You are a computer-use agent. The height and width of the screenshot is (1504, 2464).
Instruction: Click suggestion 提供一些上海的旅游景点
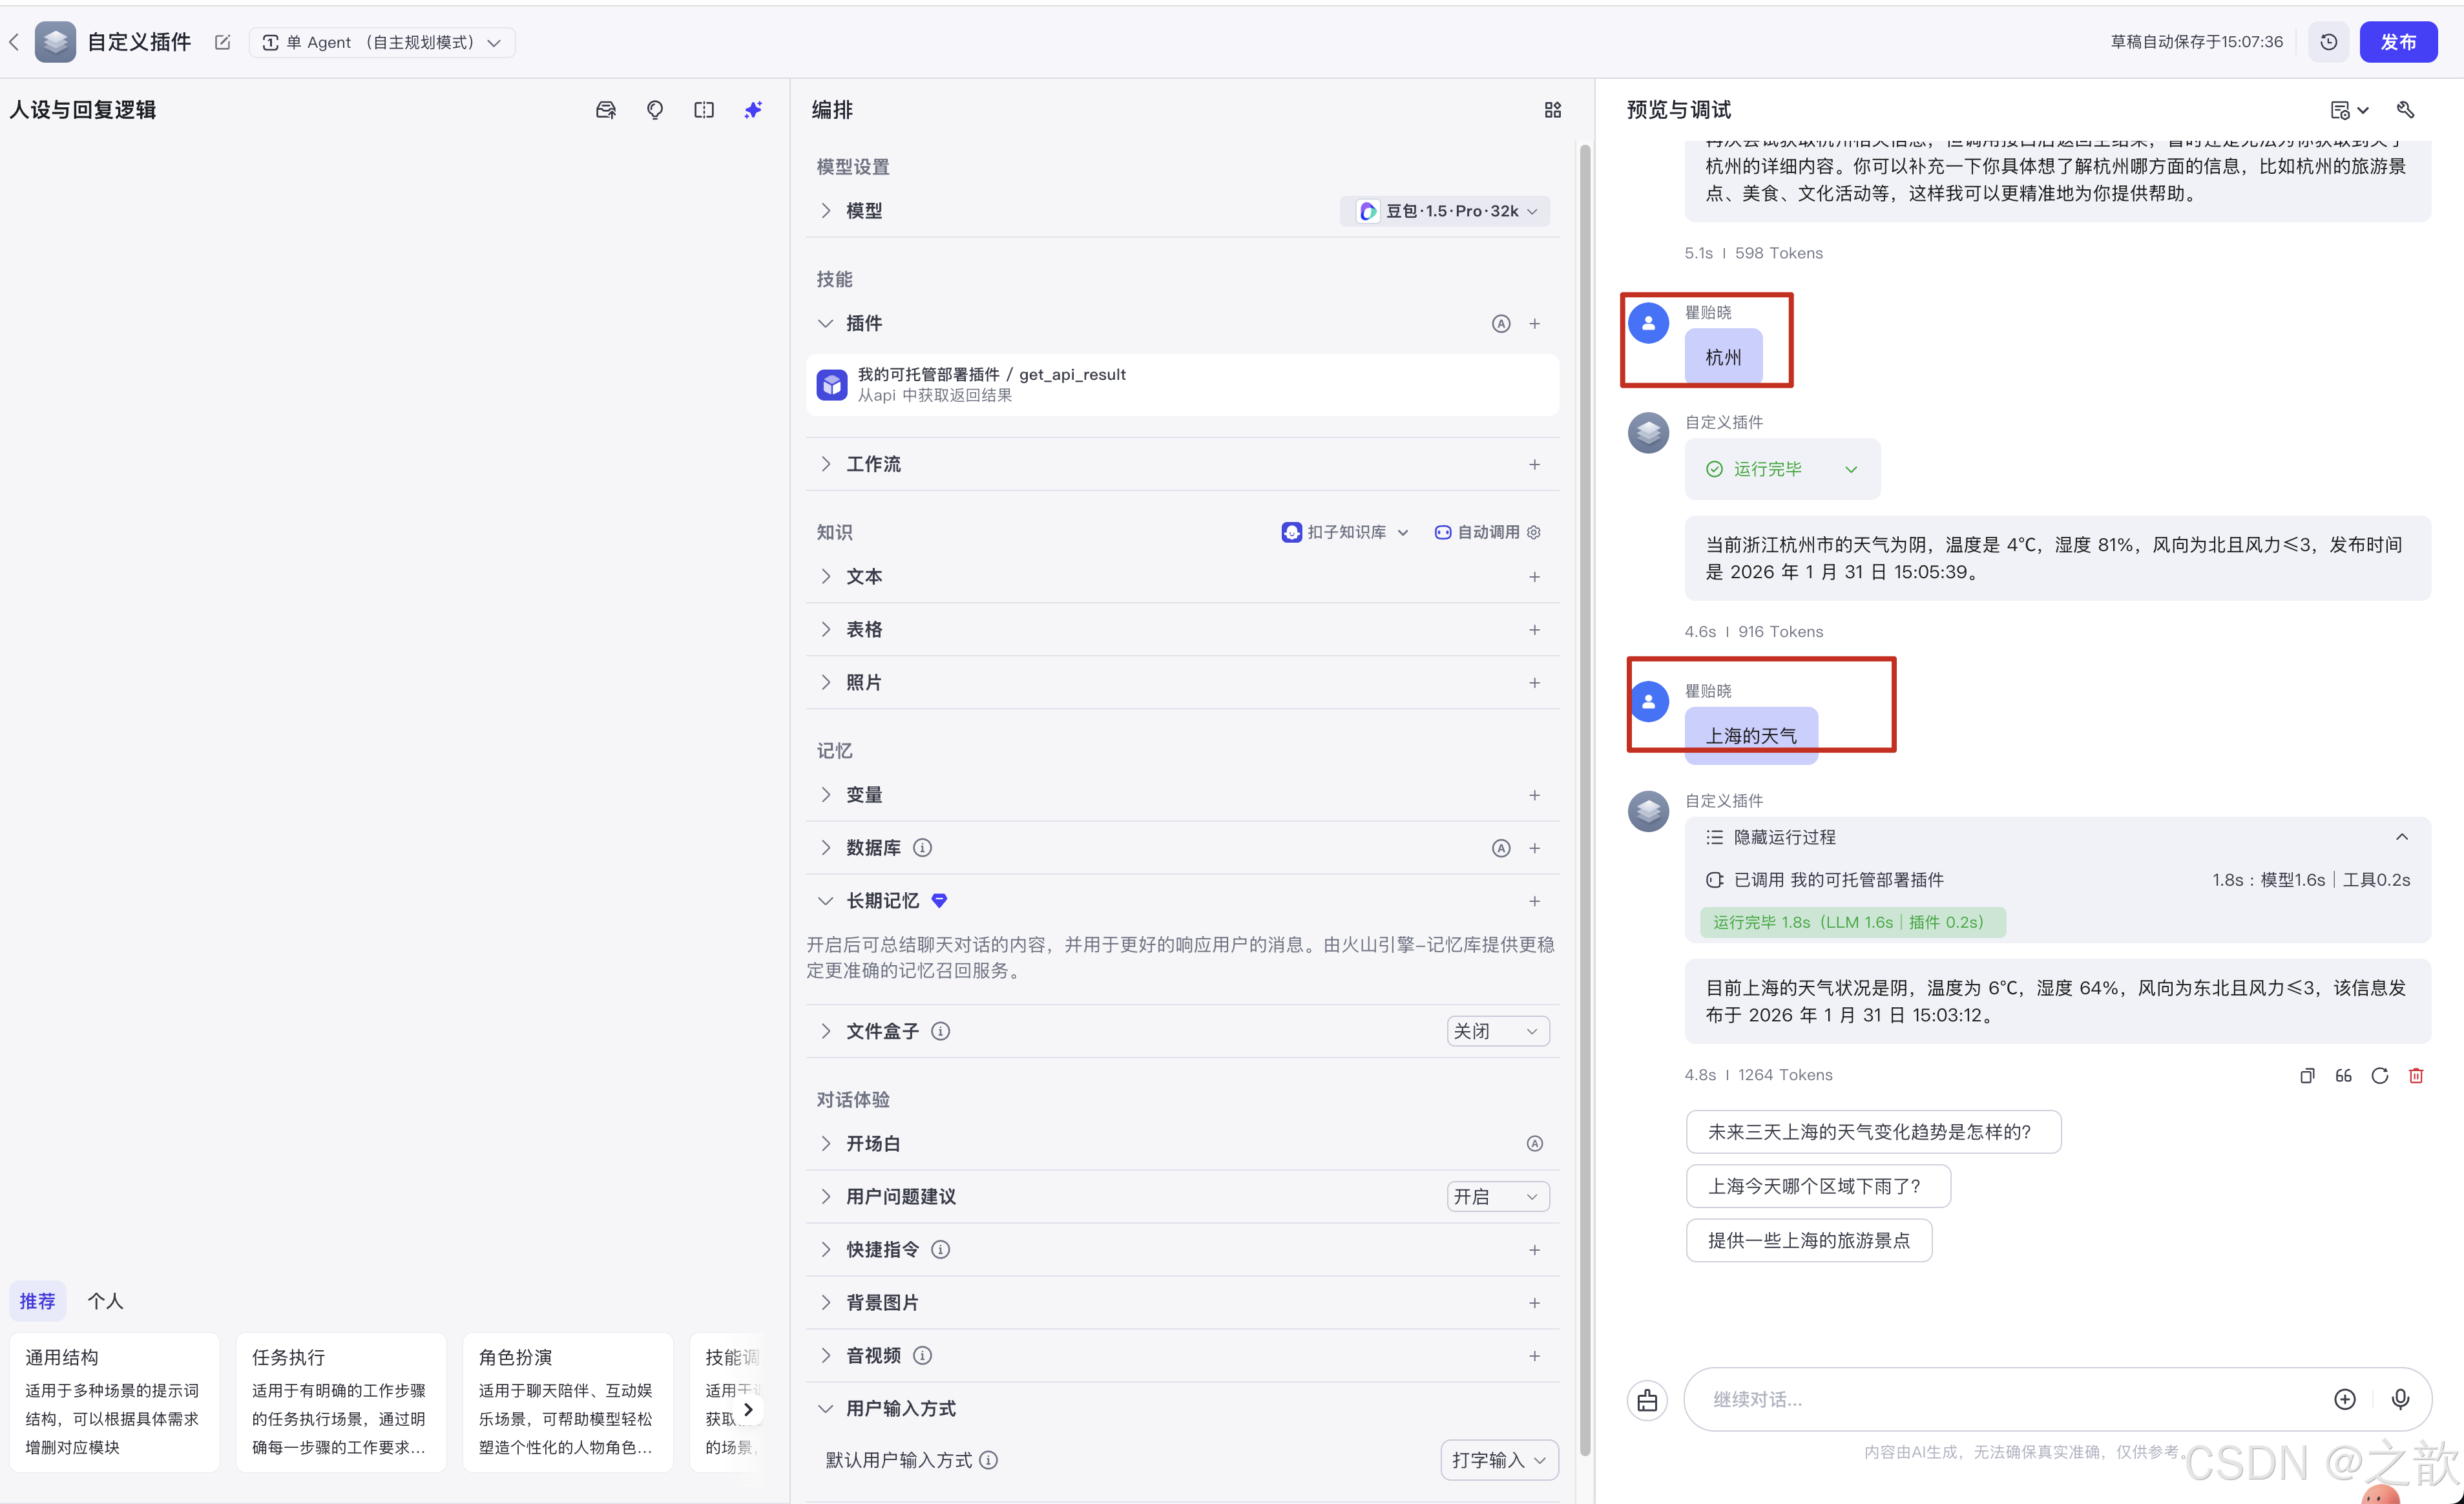(1808, 1240)
